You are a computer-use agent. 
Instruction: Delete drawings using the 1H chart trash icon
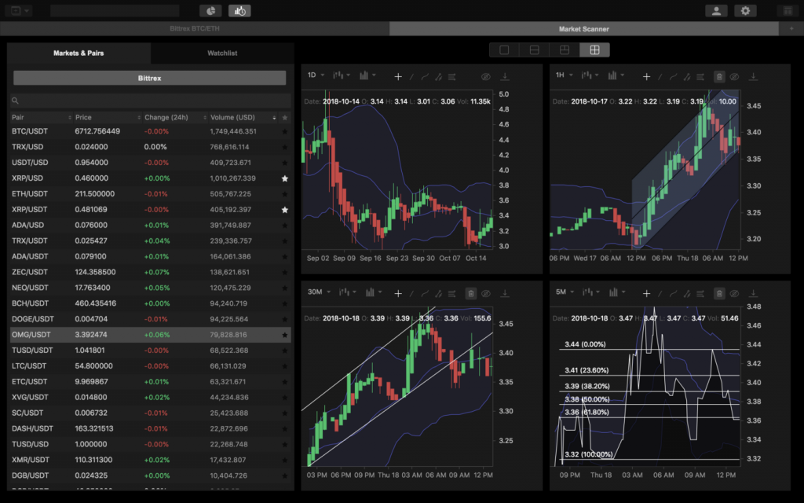pos(718,76)
